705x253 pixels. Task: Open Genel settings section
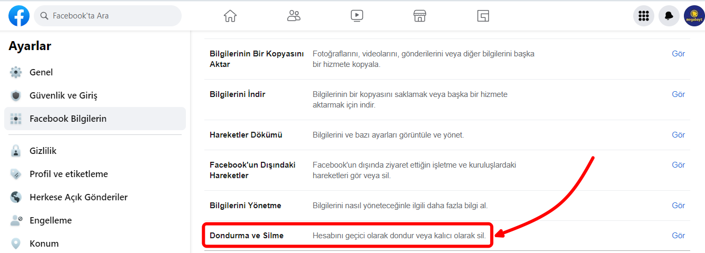click(x=95, y=72)
